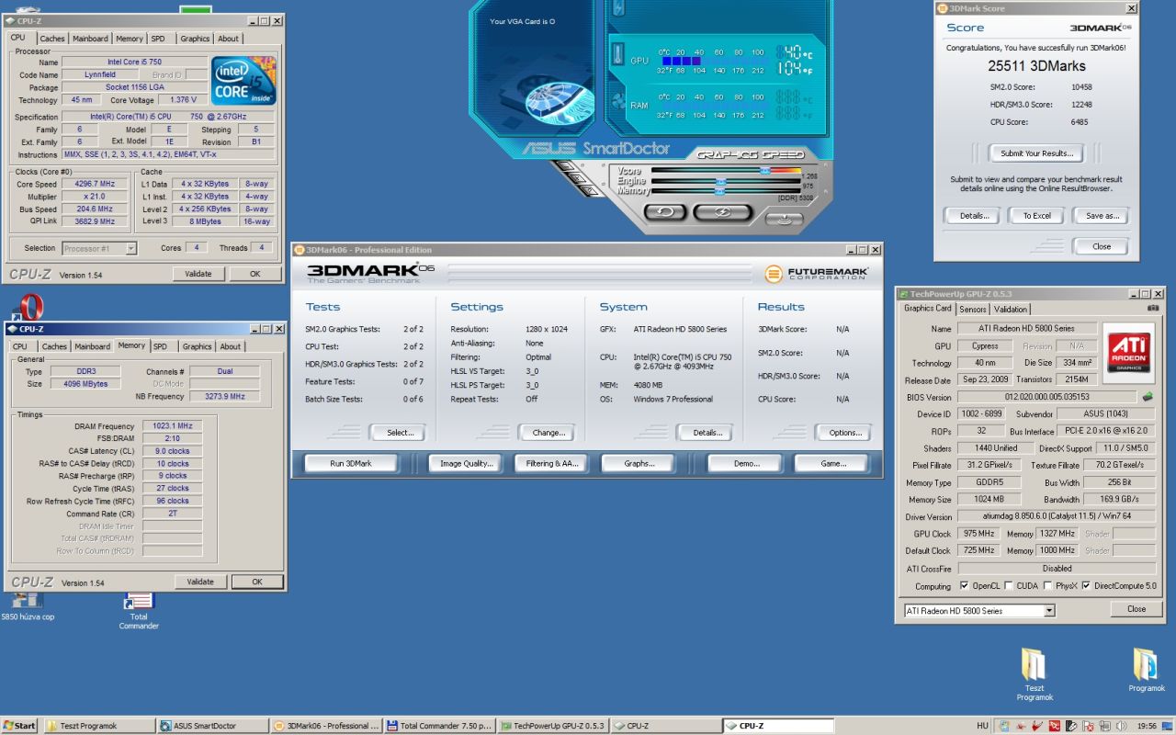
Task: Click Select... button under Tests
Action: coord(400,432)
